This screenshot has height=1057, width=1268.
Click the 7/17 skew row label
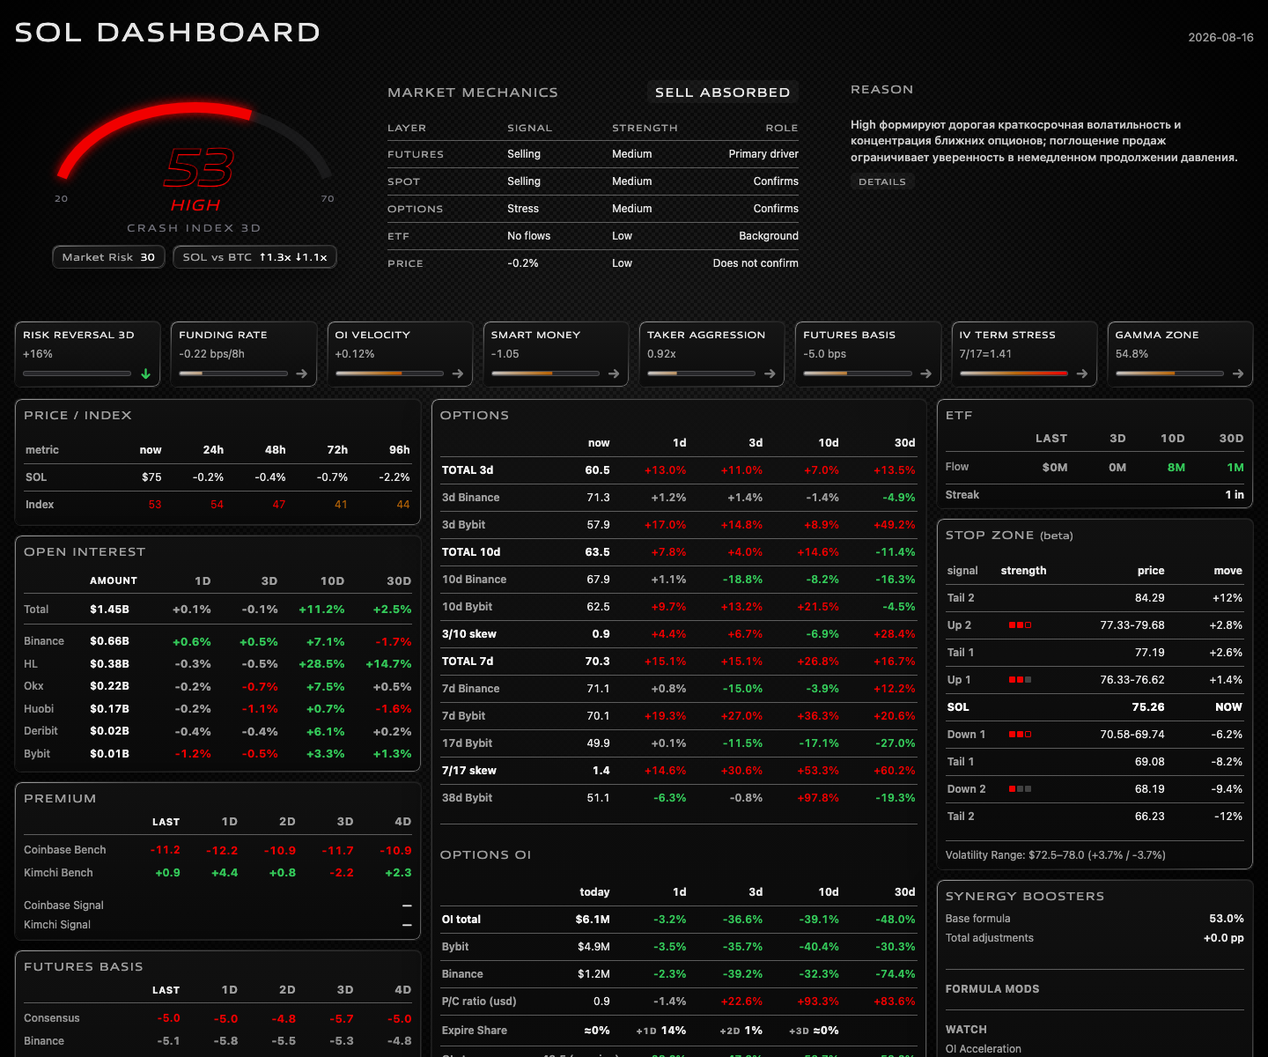[x=469, y=771]
